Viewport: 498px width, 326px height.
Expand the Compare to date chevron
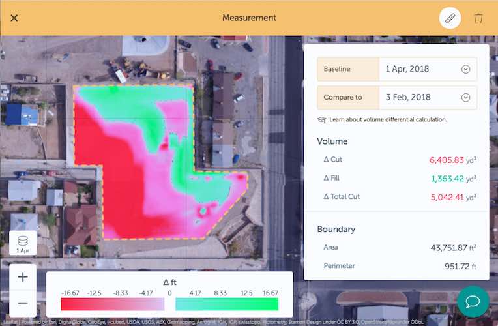(465, 98)
